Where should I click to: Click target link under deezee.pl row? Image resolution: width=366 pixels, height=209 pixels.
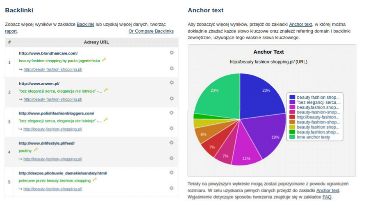52,189
